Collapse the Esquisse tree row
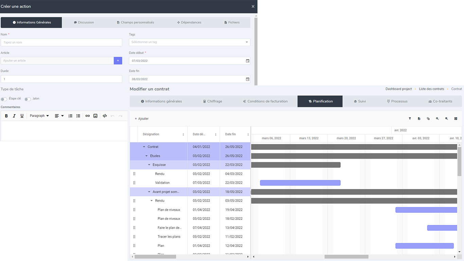This screenshot has height=261, width=464. click(x=149, y=165)
